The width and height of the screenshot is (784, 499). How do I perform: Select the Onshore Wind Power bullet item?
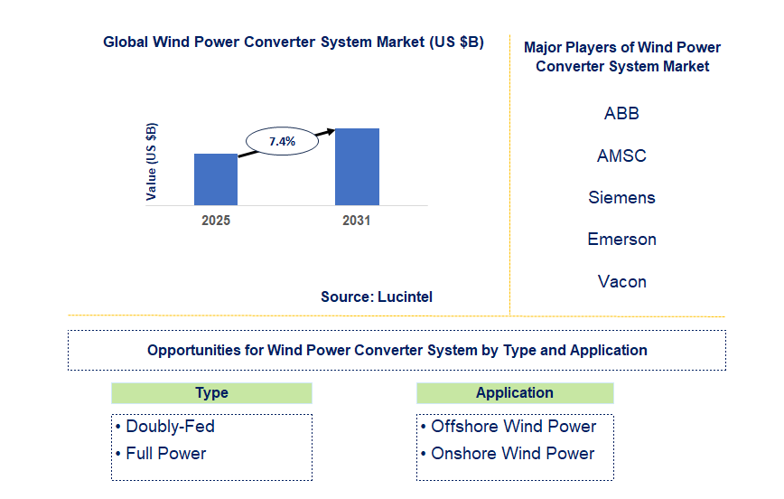point(508,454)
